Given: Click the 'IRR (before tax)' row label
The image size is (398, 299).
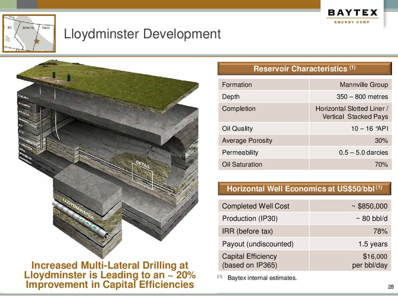Looking at the screenshot, I should [x=247, y=231].
